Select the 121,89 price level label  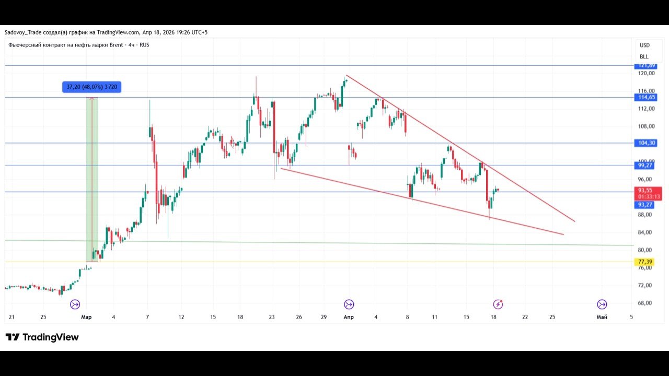click(x=648, y=66)
